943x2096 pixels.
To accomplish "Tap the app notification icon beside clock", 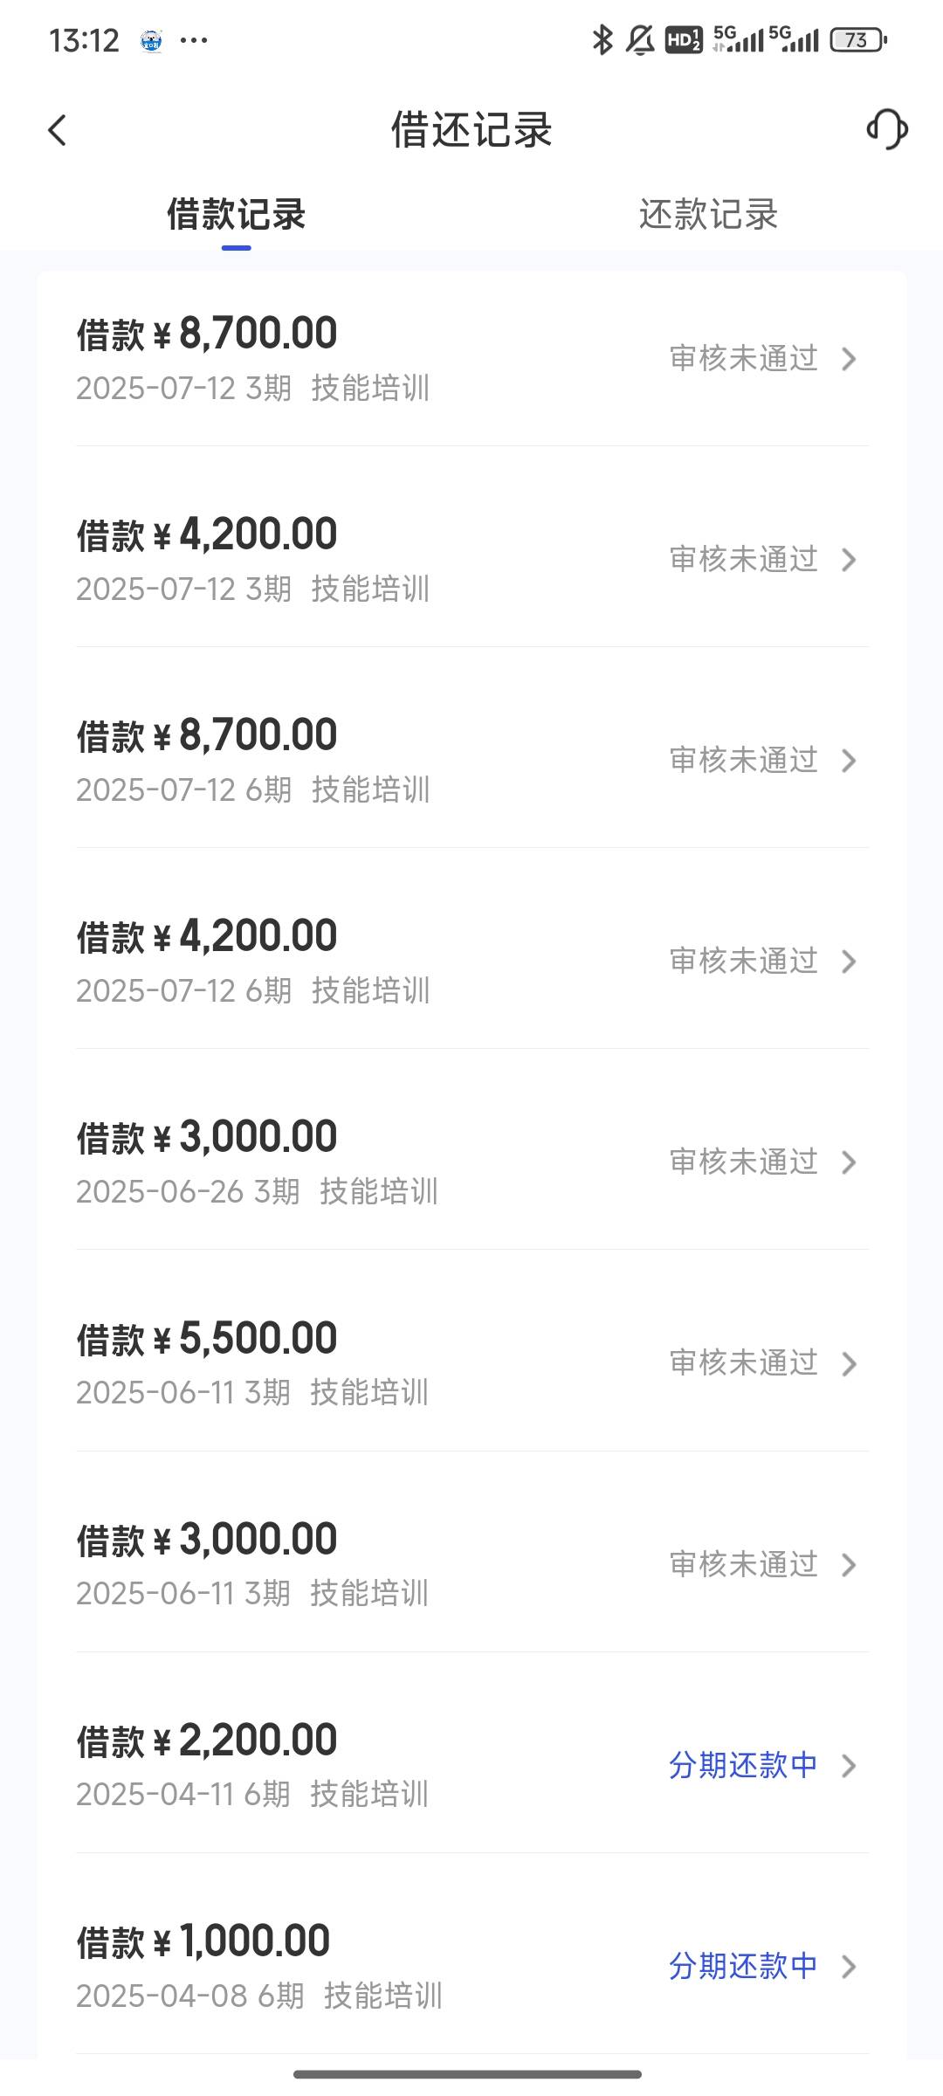I will (x=152, y=40).
